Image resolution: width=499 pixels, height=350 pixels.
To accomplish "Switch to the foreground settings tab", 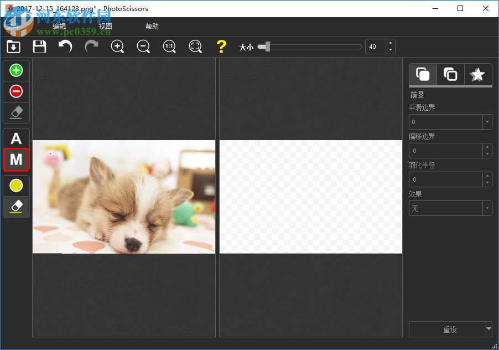I will [423, 74].
